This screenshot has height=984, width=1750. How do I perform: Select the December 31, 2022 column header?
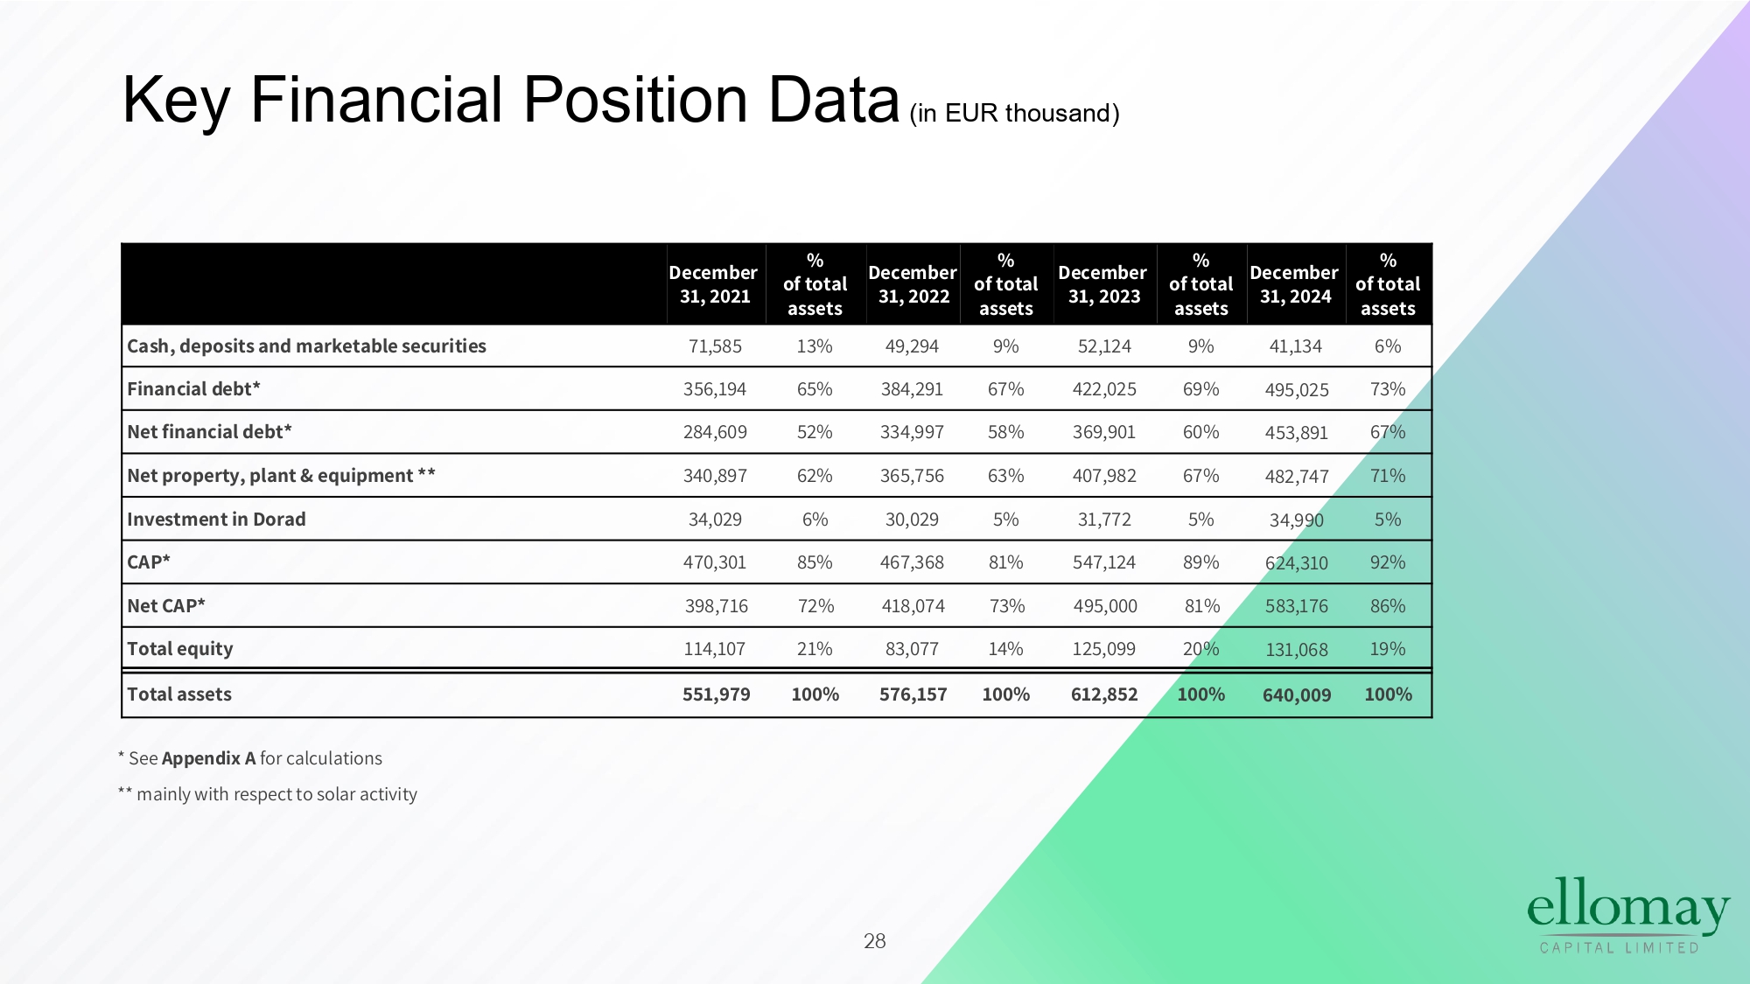[x=913, y=284]
